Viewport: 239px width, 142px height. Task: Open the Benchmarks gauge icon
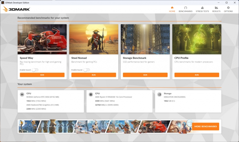(x=185, y=8)
